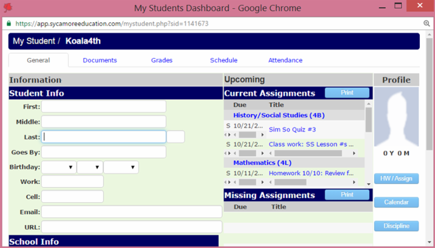Click the Chrome zoom magnifier icon
Screen dimensions: 435x248
click(427, 24)
